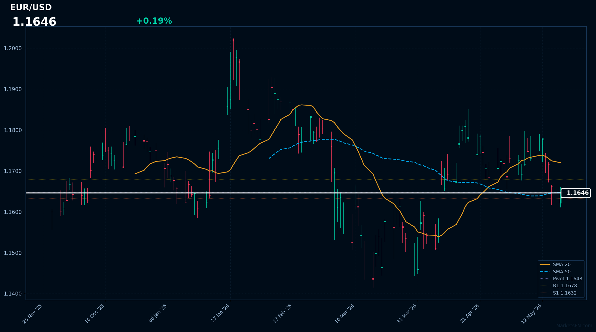The image size is (596, 332).
Task: Click the 1.1500 price axis label
Action: click(13, 253)
